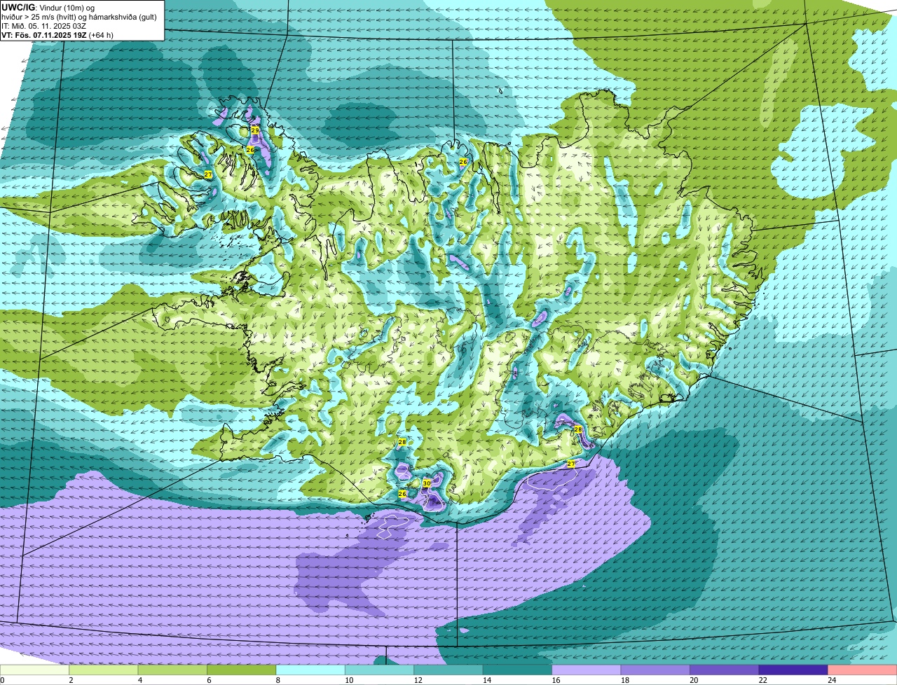Click the legend tick label '20'
The width and height of the screenshot is (897, 685).
(x=693, y=680)
